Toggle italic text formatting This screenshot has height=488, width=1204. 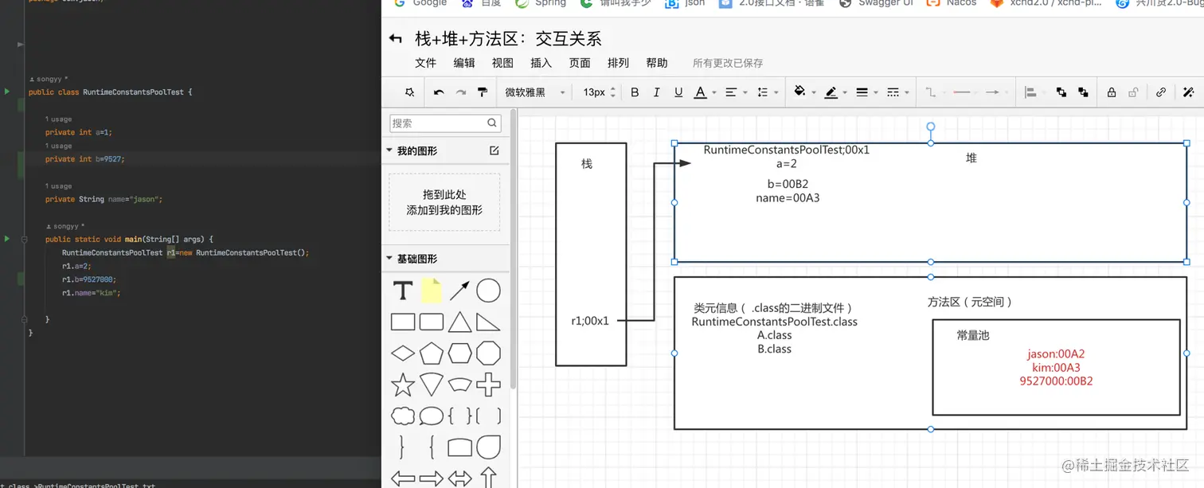pyautogui.click(x=656, y=92)
